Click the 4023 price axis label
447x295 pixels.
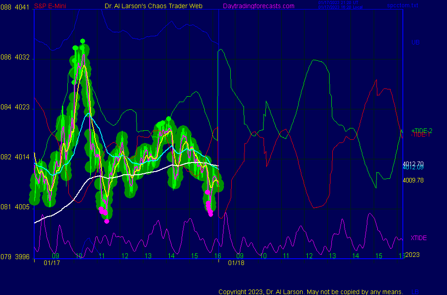pos(22,108)
